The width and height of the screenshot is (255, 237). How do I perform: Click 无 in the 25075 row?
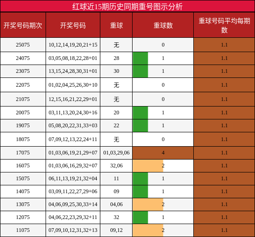(116, 45)
